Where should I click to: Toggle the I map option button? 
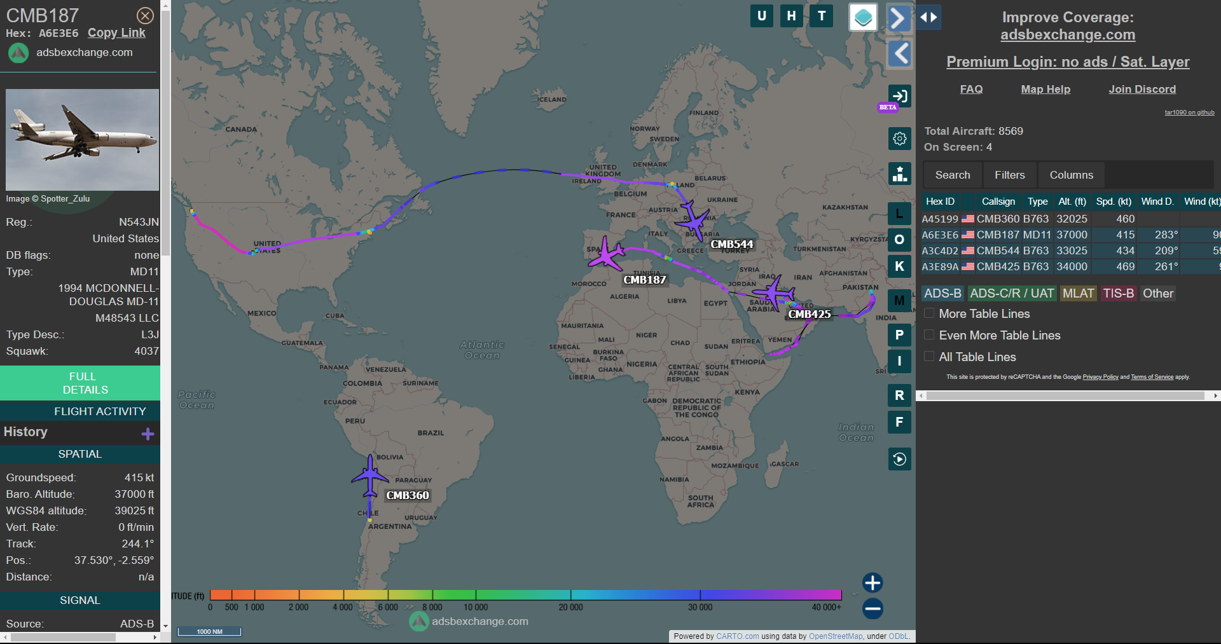click(x=899, y=361)
